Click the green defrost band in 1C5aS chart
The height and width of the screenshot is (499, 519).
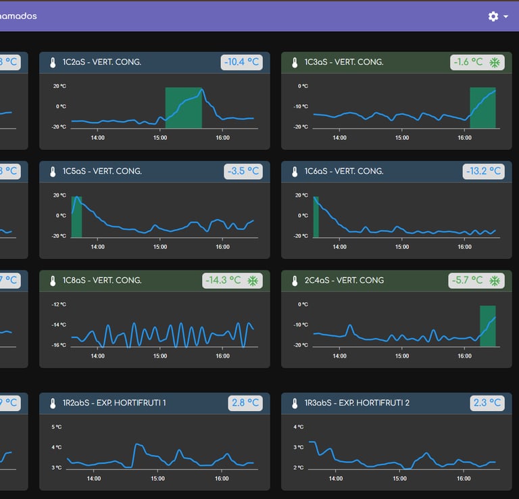[76, 217]
